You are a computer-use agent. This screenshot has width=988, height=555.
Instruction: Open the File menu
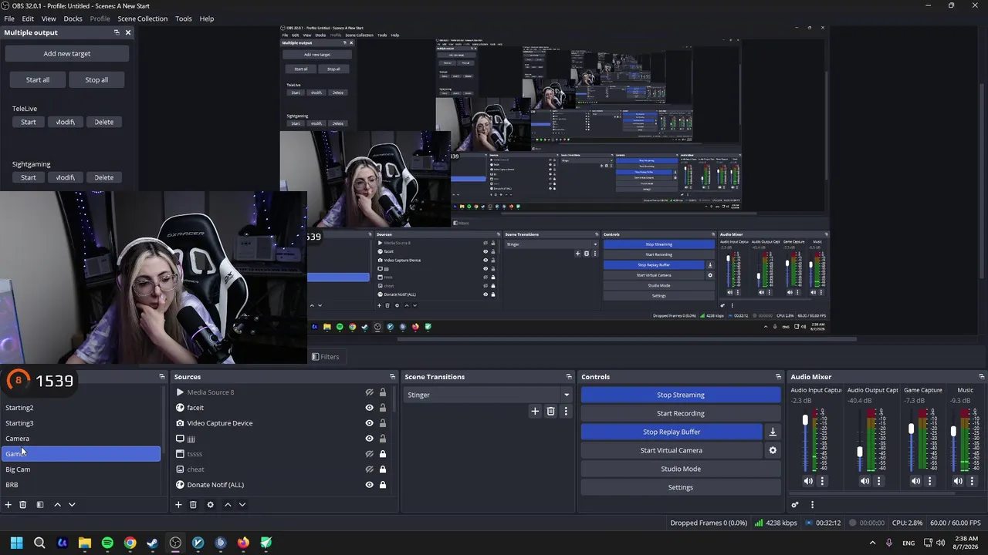[x=9, y=18]
